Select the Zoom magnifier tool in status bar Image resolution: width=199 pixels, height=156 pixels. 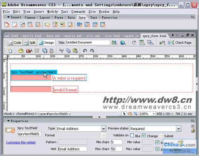135,114
